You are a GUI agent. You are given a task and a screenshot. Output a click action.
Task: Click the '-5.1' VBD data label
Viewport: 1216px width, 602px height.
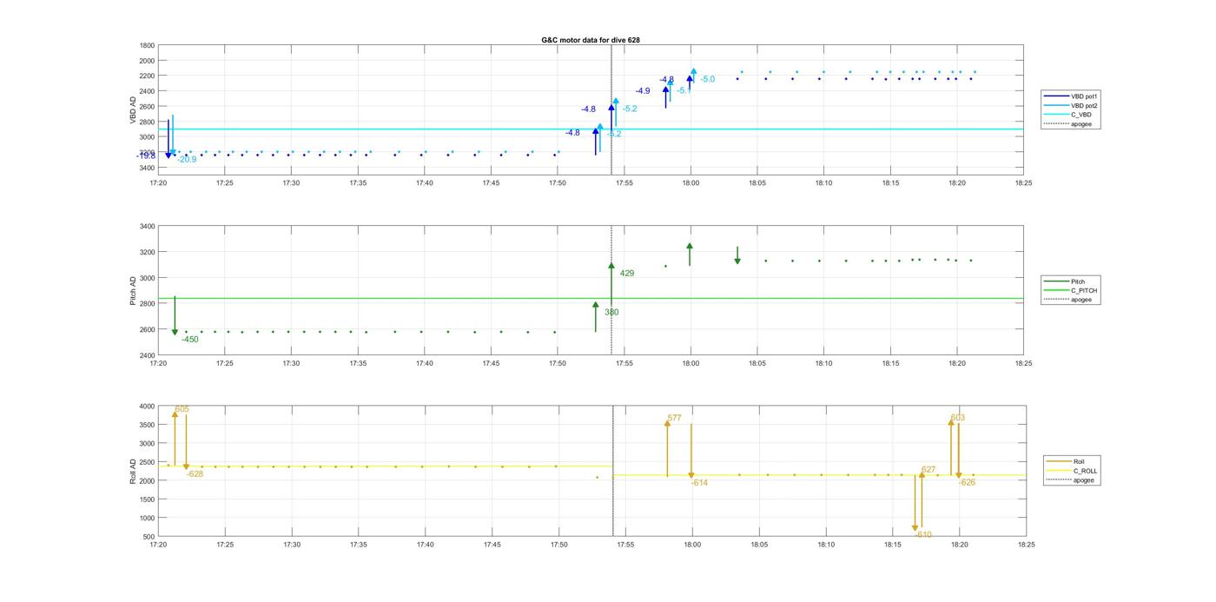pyautogui.click(x=684, y=90)
